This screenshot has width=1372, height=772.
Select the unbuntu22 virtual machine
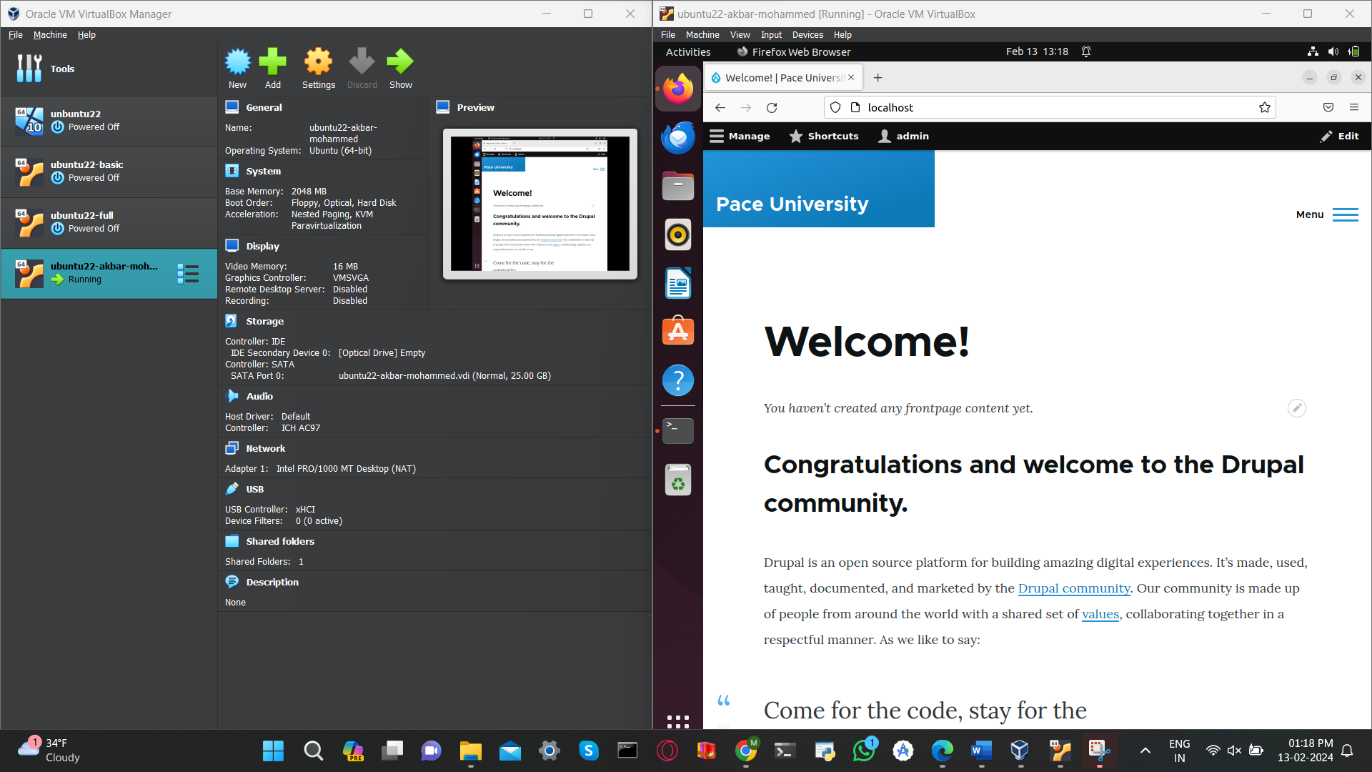[109, 120]
